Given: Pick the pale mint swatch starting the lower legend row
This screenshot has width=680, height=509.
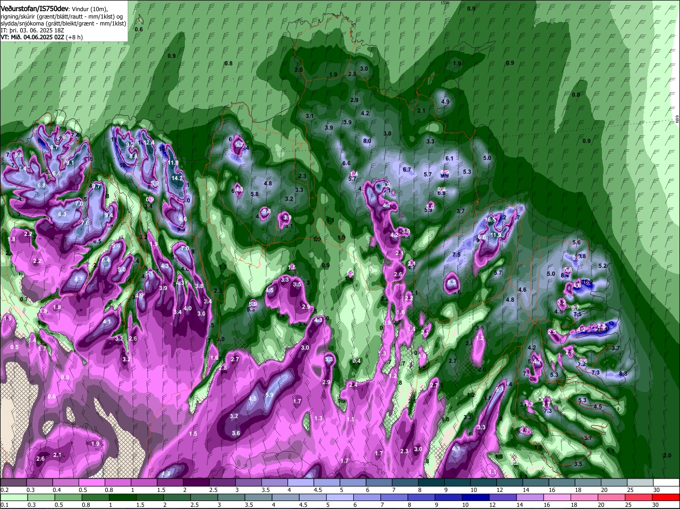Looking at the screenshot, I should click(14, 497).
